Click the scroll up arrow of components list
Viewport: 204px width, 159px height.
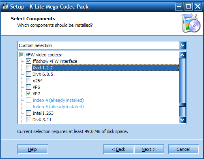182,55
